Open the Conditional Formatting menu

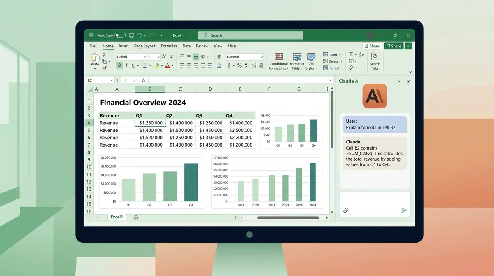tap(279, 61)
